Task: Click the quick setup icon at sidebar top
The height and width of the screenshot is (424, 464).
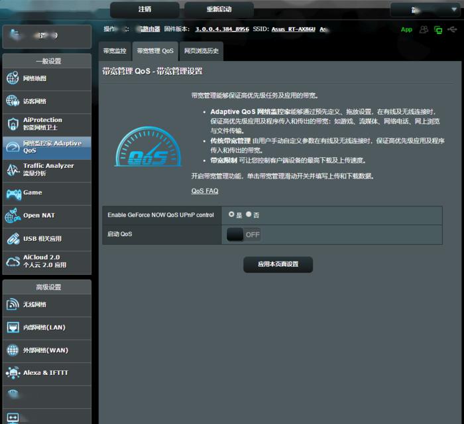Action: [x=14, y=35]
